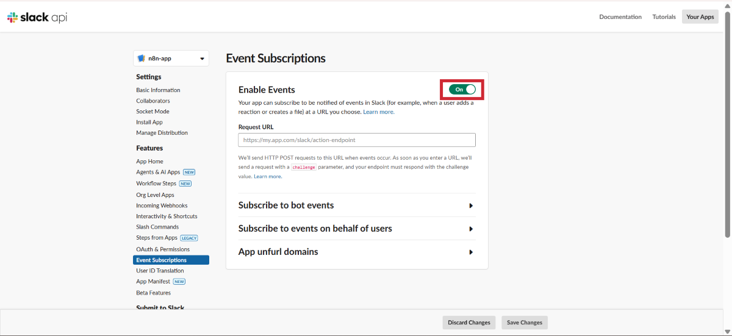Open Tutorials in the top navigation

(664, 17)
